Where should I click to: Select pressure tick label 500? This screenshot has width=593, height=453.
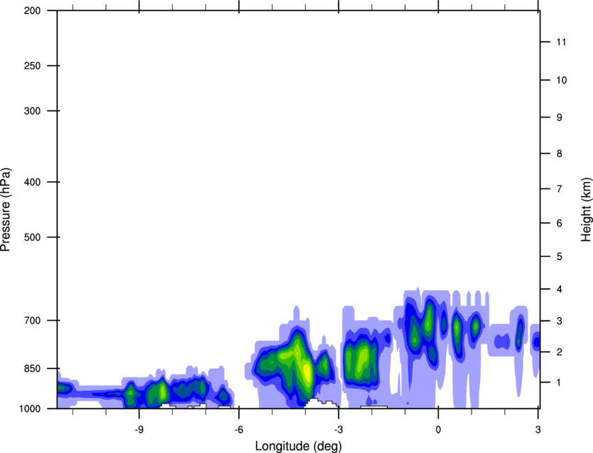(32, 237)
